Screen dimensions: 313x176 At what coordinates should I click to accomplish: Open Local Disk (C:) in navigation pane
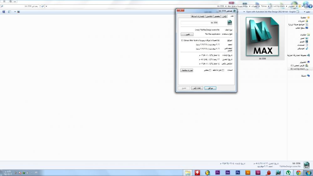click(299, 65)
